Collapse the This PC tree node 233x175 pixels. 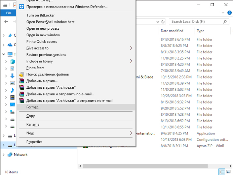[4, 54]
